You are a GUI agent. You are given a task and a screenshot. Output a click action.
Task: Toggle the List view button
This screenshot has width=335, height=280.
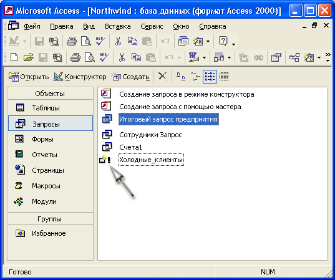click(x=210, y=76)
